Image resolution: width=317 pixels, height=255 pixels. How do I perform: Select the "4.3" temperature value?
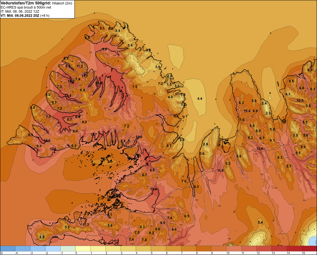288,94
